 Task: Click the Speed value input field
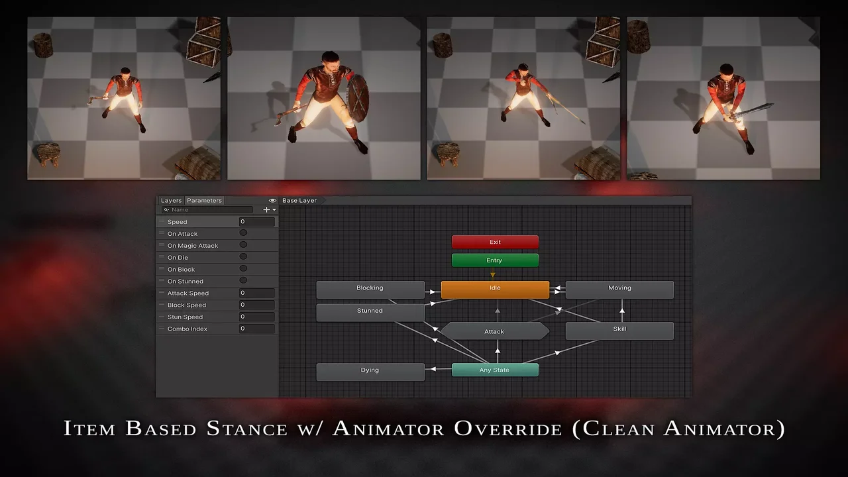click(256, 222)
